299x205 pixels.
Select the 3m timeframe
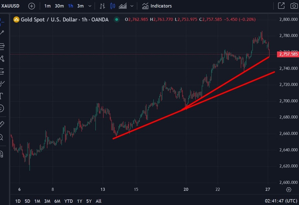tap(80, 6)
